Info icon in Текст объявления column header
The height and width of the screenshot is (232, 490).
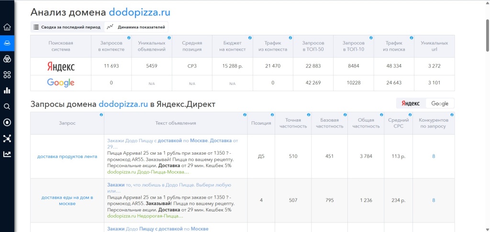pyautogui.click(x=245, y=115)
